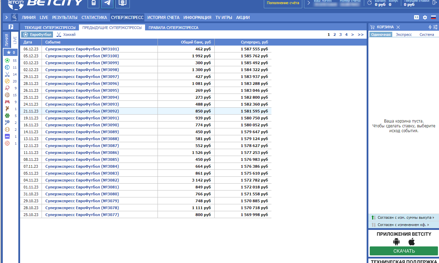
Task: Open the АКЦИИ menu item
Action: pos(243,17)
